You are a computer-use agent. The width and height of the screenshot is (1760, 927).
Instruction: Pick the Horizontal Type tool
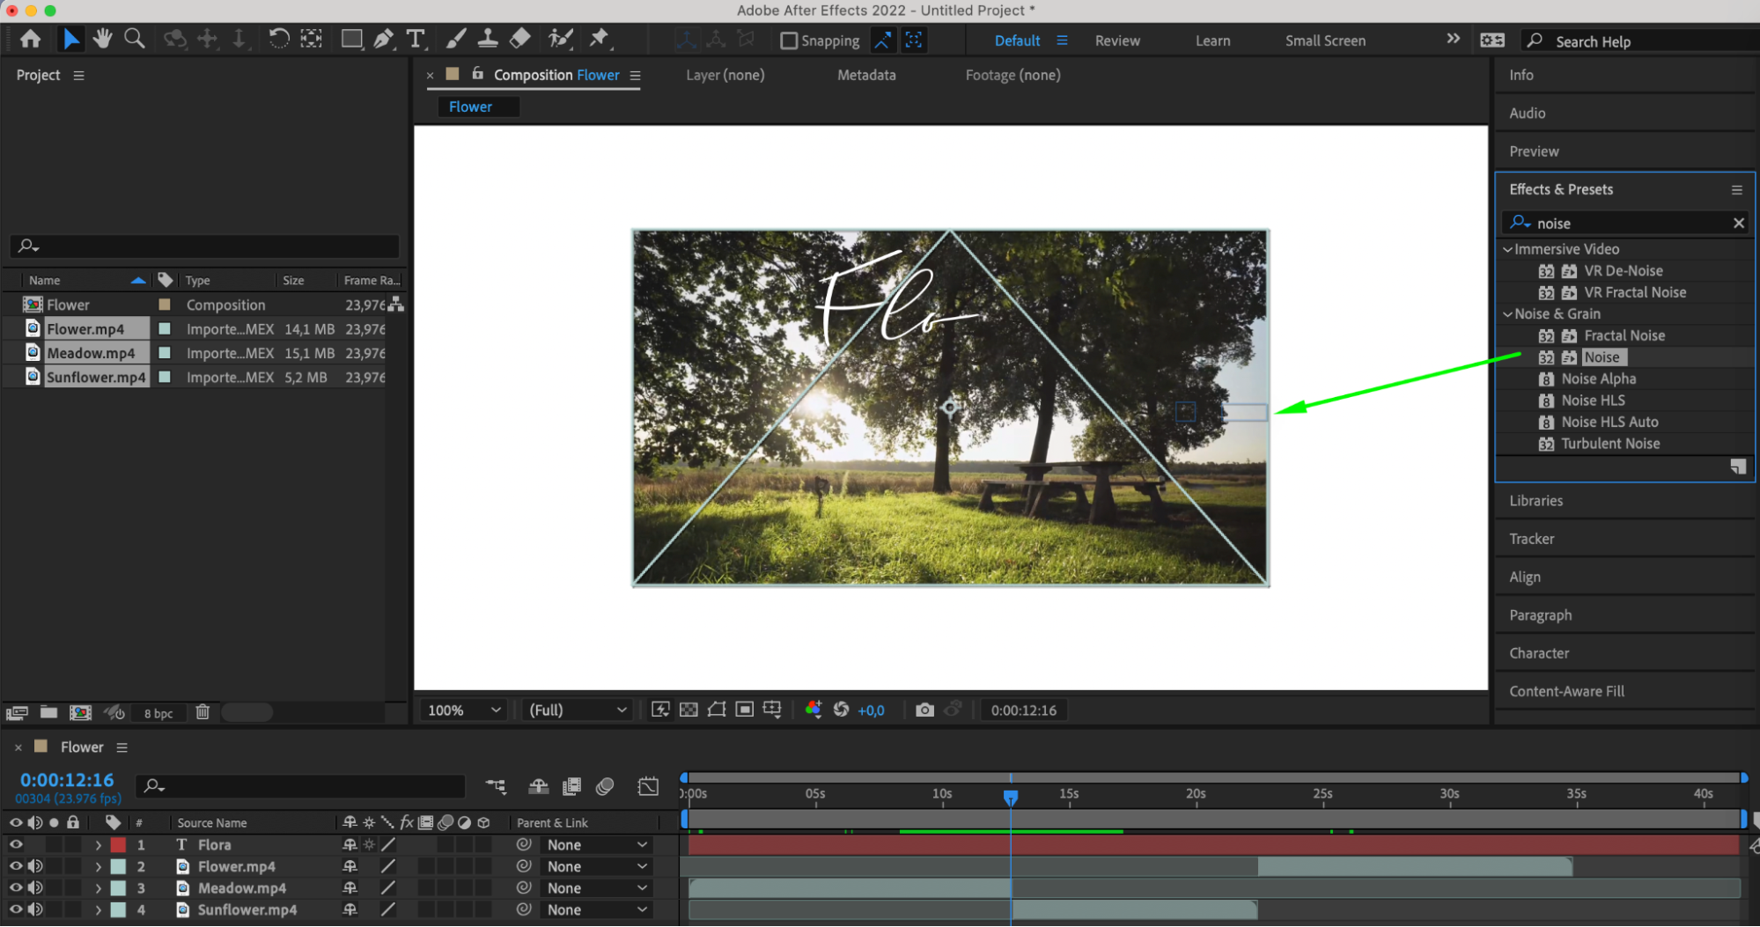click(416, 39)
